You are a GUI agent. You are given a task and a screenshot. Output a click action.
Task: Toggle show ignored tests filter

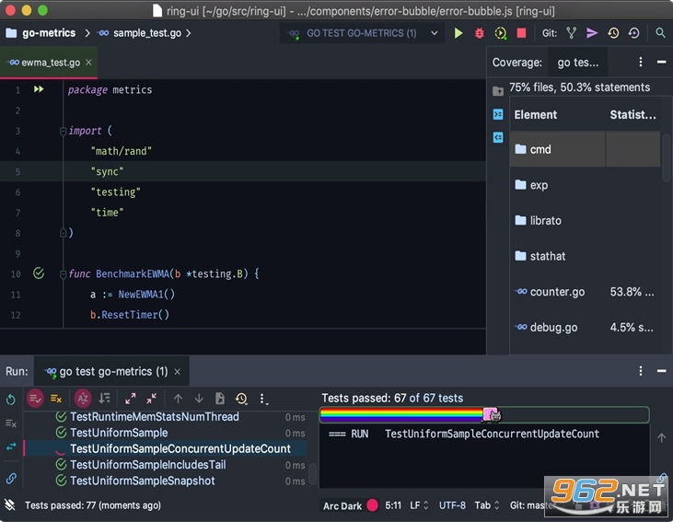[x=56, y=399]
